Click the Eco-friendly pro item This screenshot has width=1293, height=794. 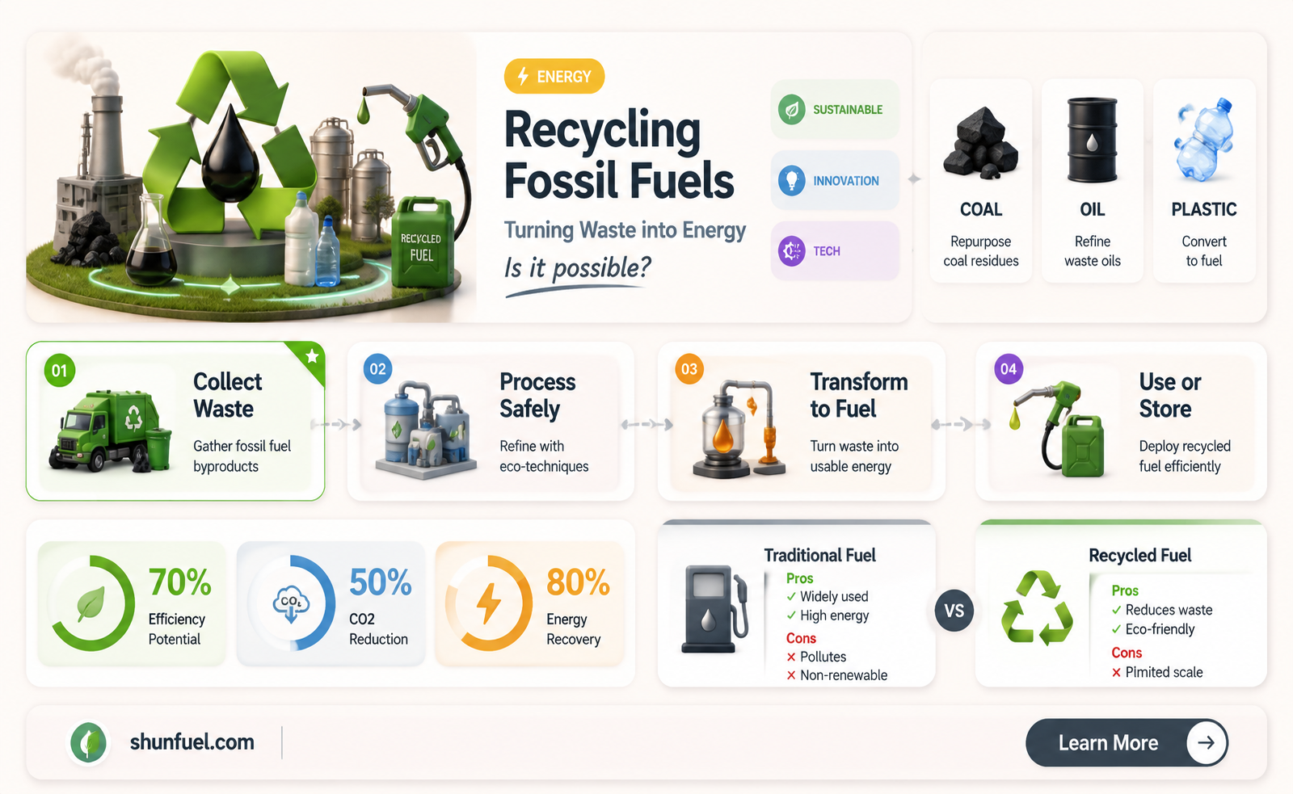pyautogui.click(x=1152, y=629)
